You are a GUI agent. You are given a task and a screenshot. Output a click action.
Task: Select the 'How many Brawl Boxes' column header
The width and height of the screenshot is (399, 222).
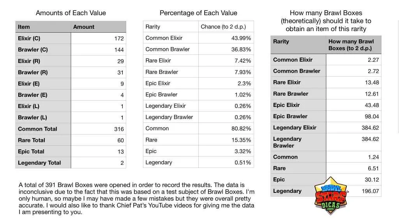click(x=351, y=45)
